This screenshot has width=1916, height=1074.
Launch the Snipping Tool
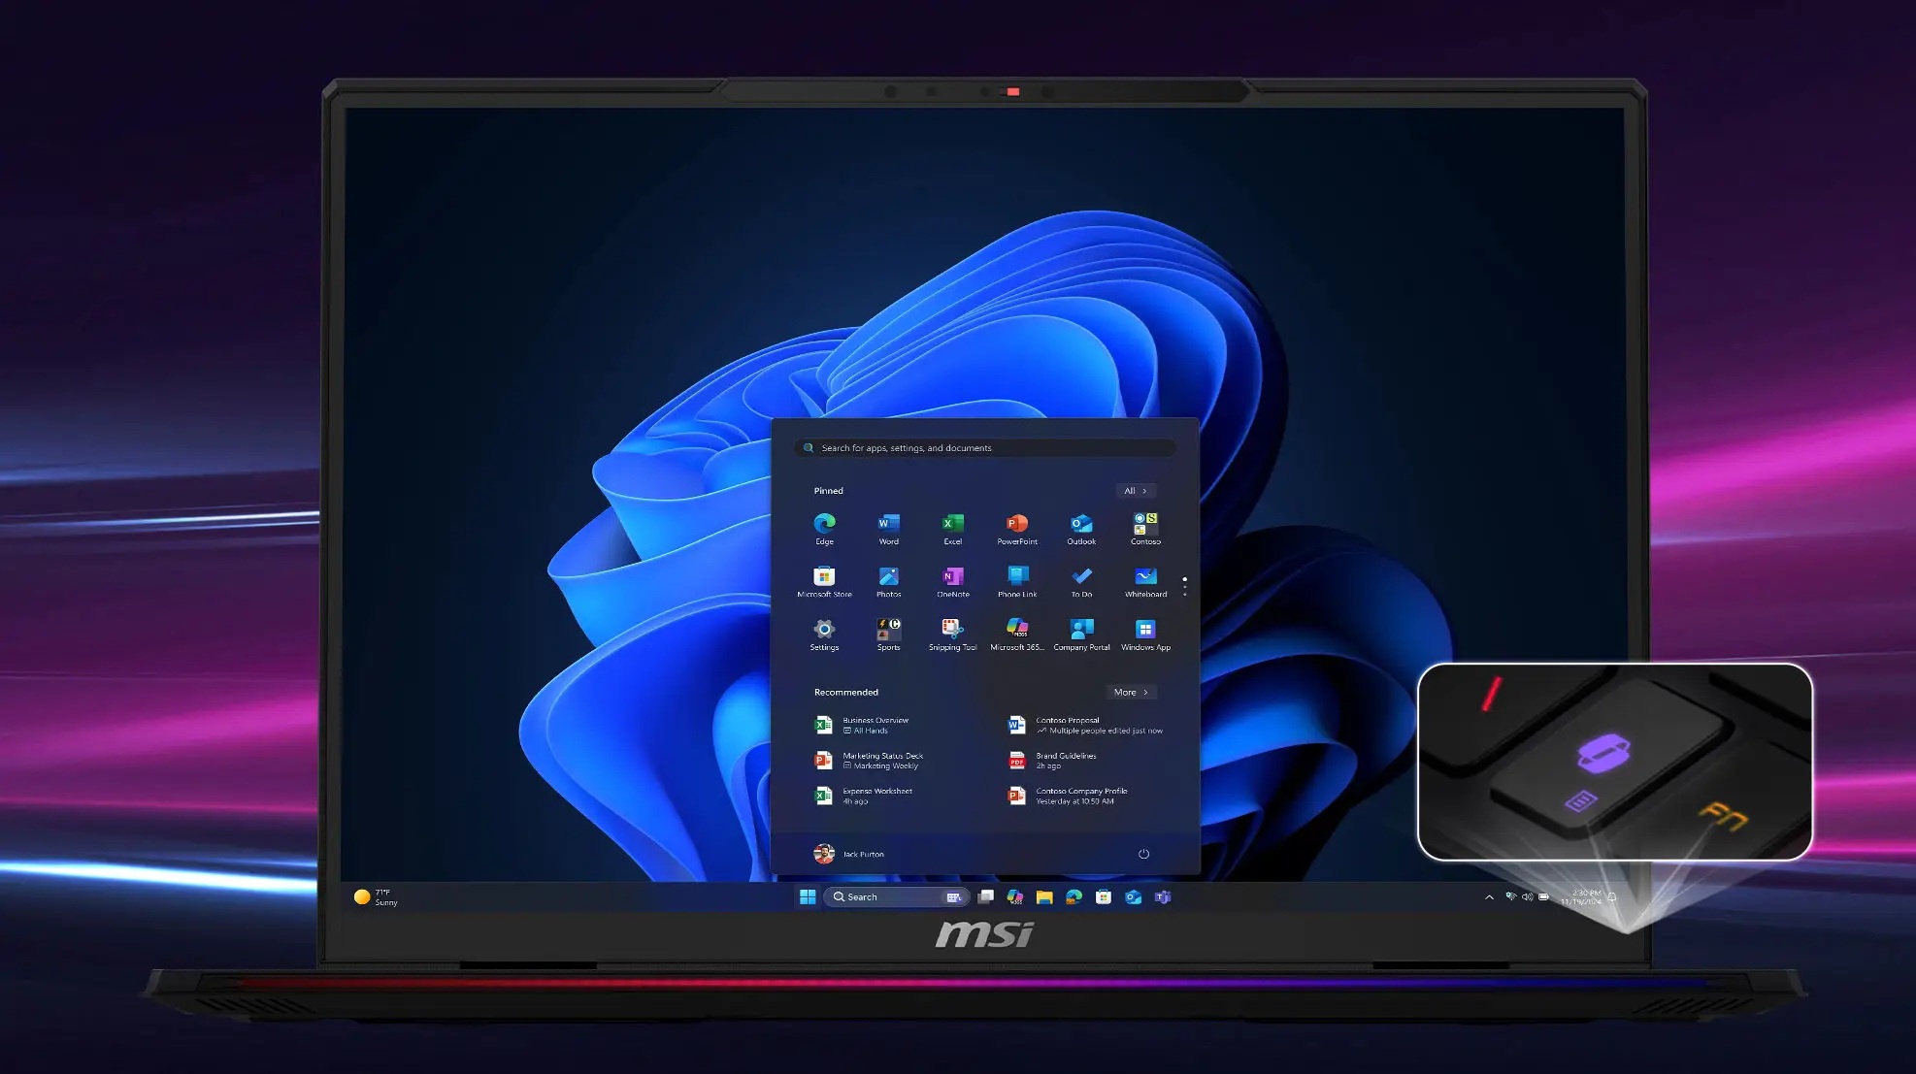(953, 635)
